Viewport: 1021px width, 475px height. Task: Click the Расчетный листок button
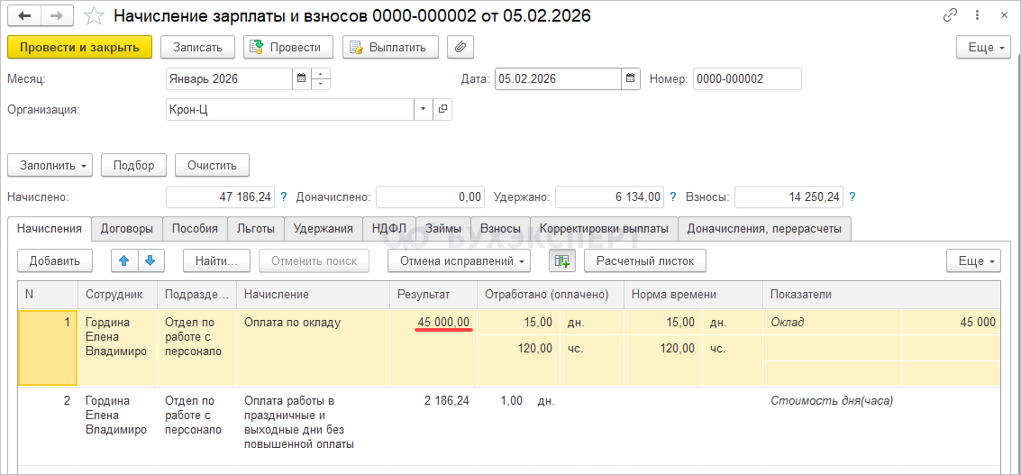pos(644,260)
